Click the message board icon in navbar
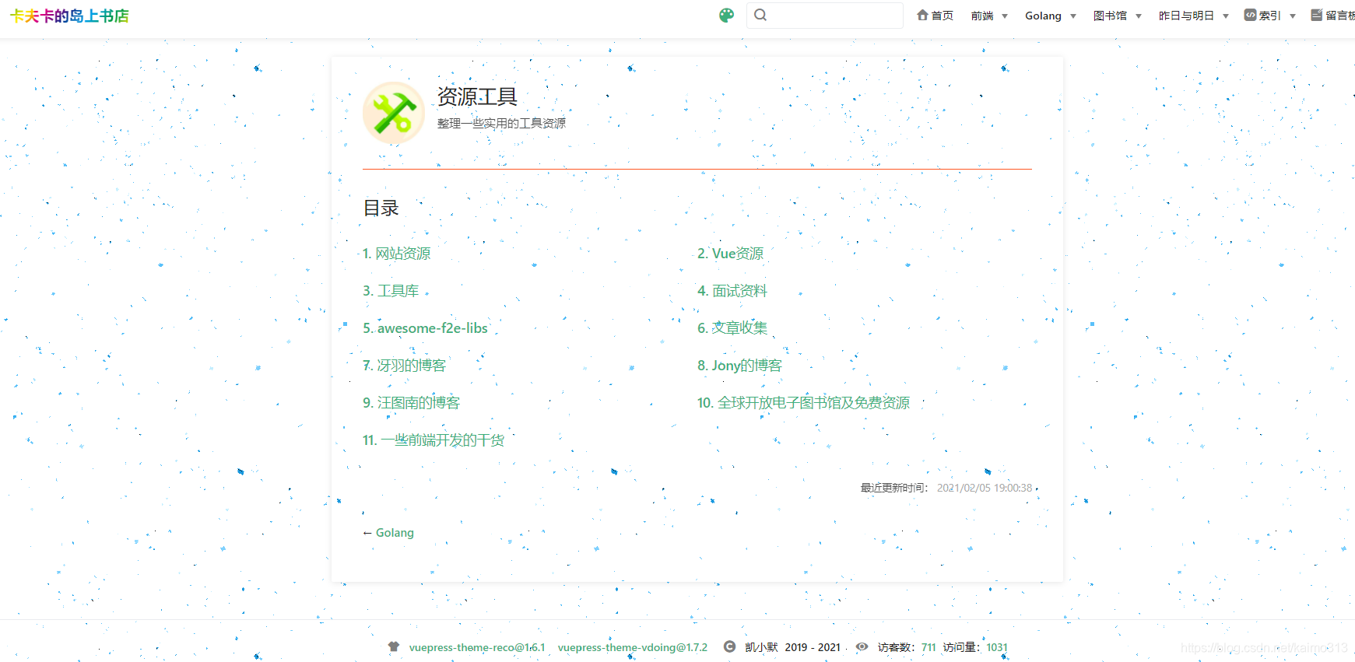The image size is (1355, 662). 1317,15
